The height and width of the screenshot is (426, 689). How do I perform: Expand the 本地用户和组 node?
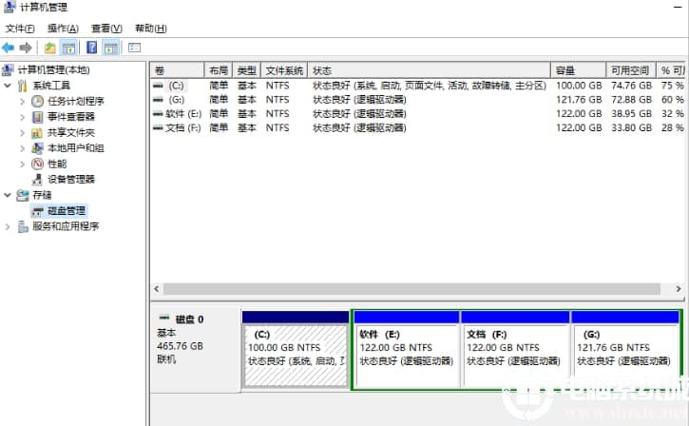[23, 148]
